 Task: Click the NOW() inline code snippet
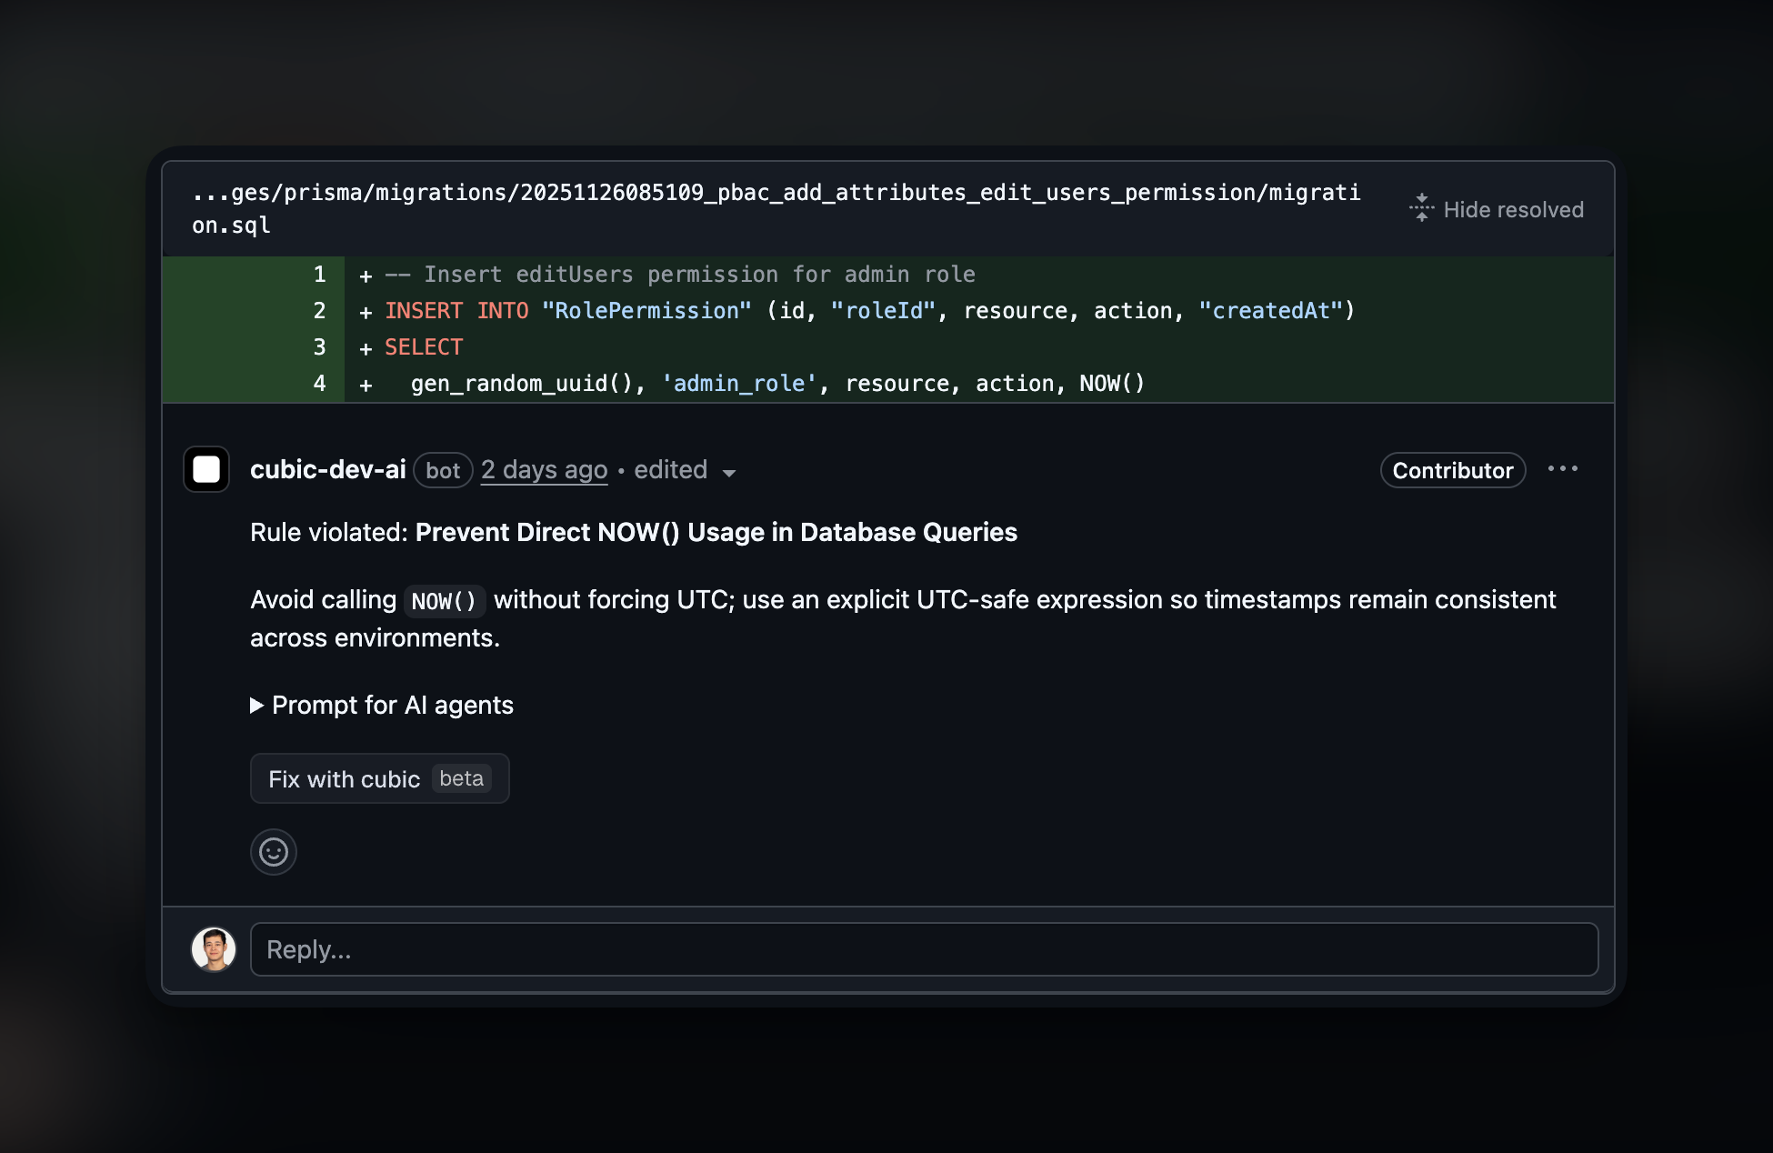click(x=444, y=600)
